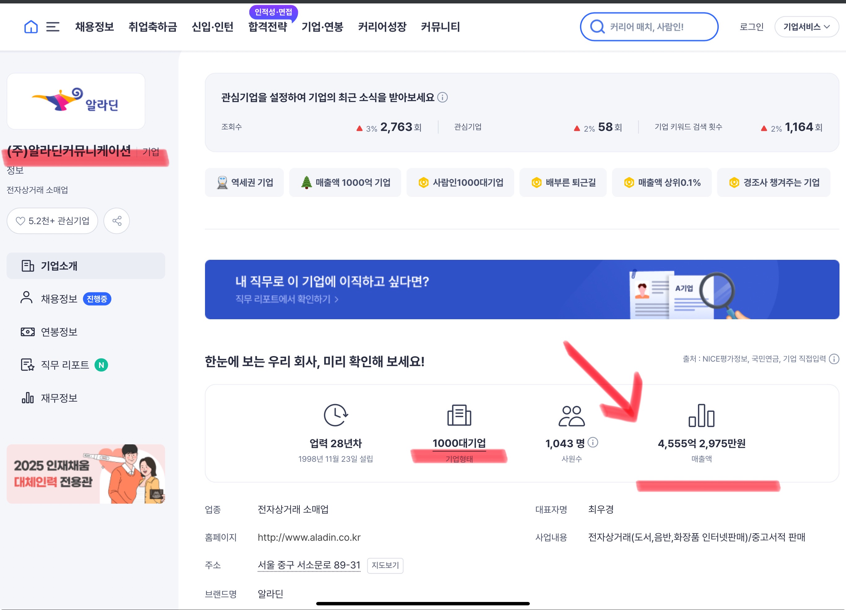
Task: Open the 2025 인재채용 대체인력 전용관 banner
Action: point(86,474)
